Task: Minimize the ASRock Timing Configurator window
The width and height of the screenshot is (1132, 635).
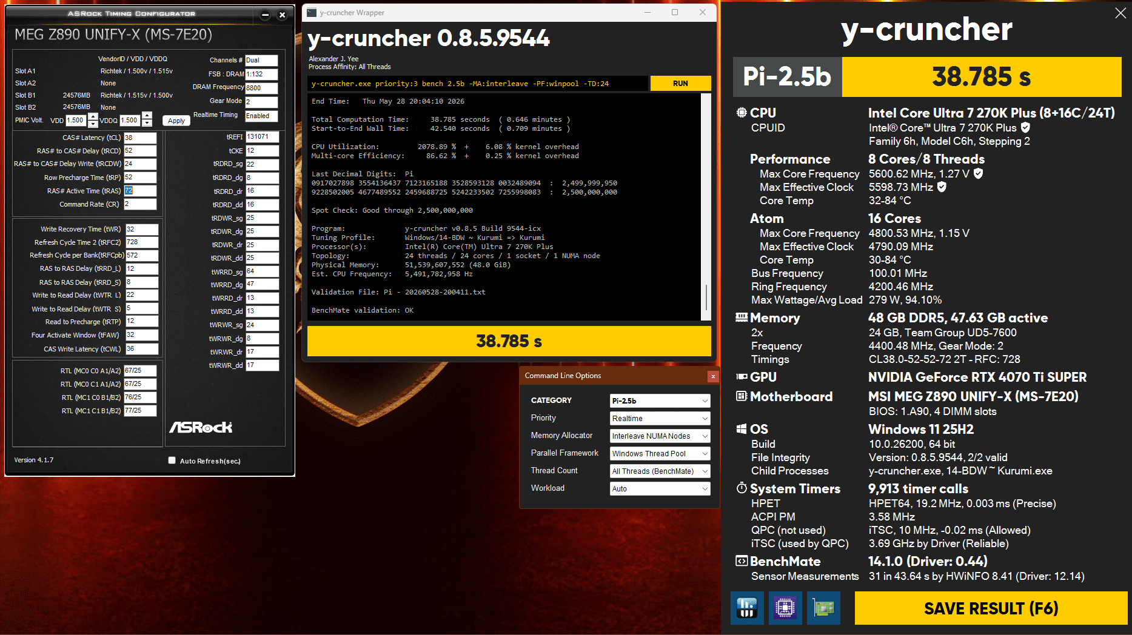Action: click(x=265, y=15)
